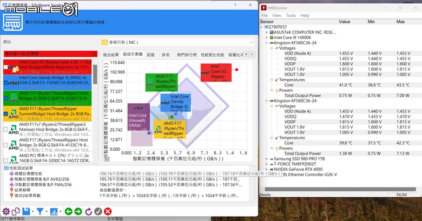Click the first Temperatures thermometer icon

(276, 80)
